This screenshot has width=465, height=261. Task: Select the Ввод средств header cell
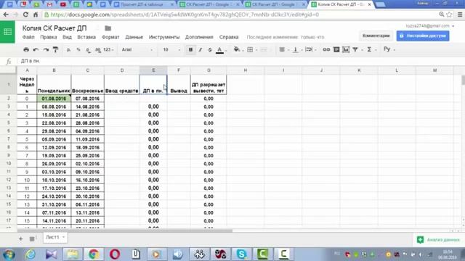coord(122,85)
